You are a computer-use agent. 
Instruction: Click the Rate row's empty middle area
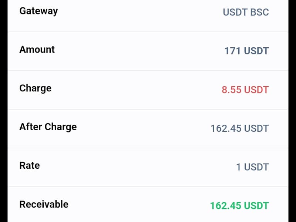pyautogui.click(x=138, y=167)
